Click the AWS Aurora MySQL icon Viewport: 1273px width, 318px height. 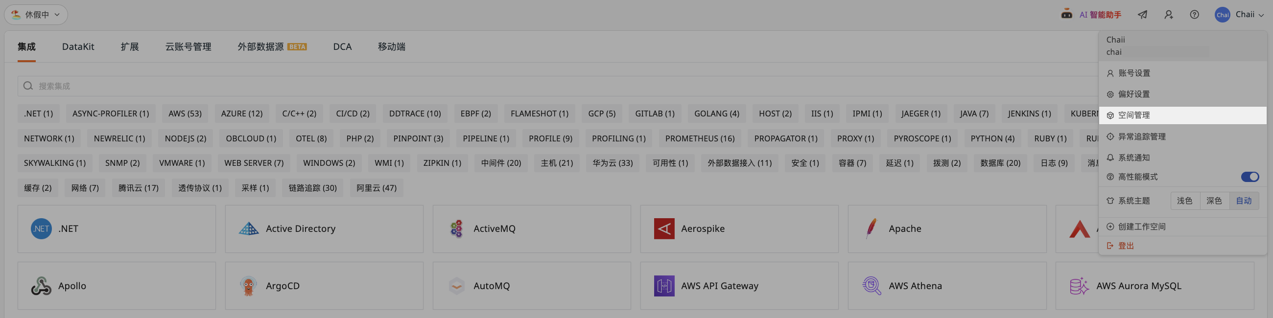point(1079,286)
